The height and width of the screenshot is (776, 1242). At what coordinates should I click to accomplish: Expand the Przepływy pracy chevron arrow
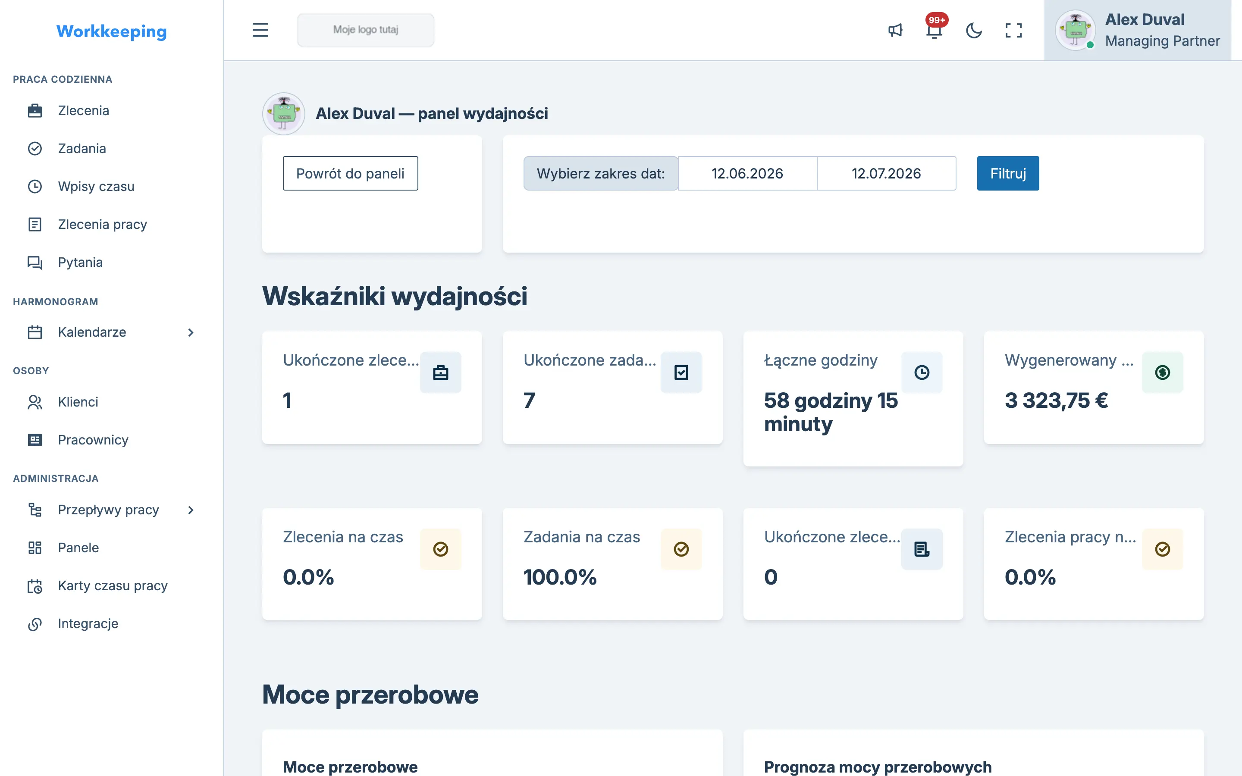click(x=191, y=510)
